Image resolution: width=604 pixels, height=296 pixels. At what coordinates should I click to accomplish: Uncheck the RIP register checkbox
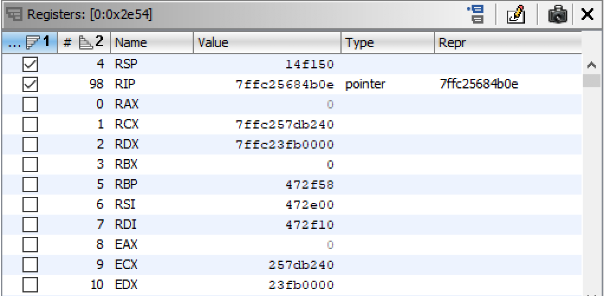pyautogui.click(x=30, y=84)
